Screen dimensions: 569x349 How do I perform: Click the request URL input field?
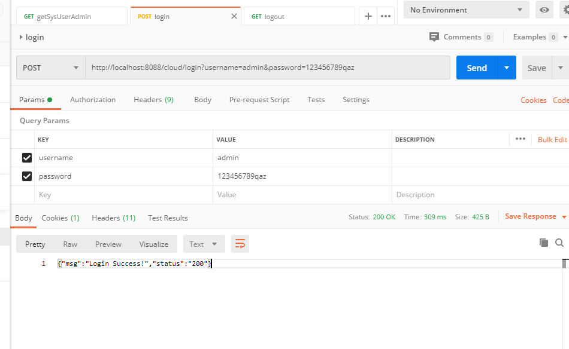coord(268,68)
